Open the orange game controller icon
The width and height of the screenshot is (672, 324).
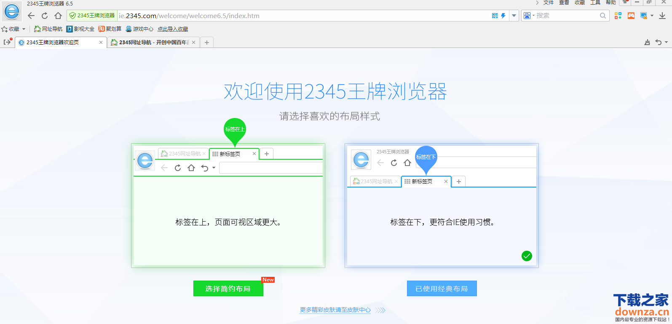[x=631, y=16]
